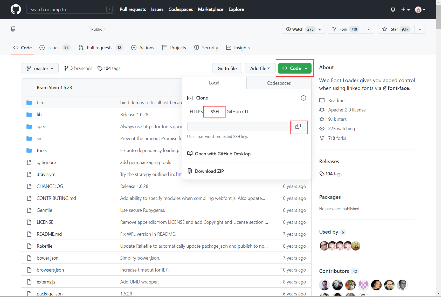Click the src folder icon
442x297 pixels.
pos(29,138)
